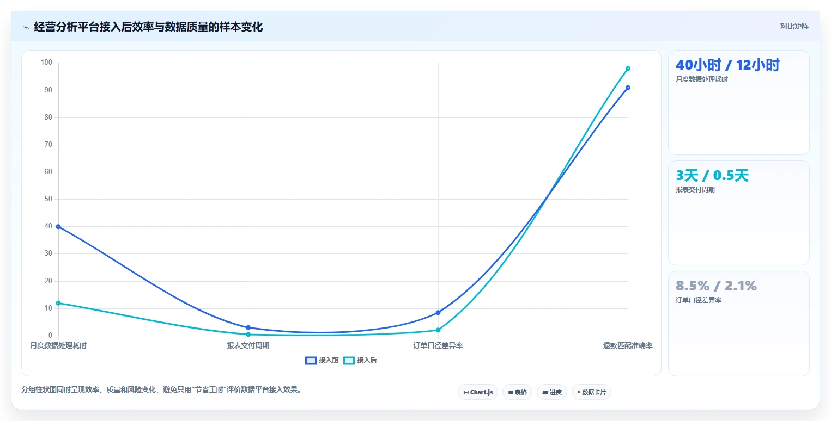Select the 进度 chip
Viewport: 831px width, 421px height.
(552, 392)
